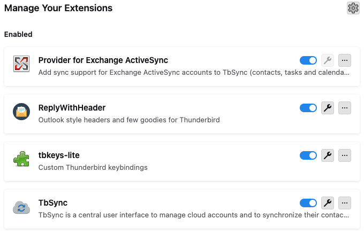This screenshot has height=235, width=364.
Task: Turn off the TbSync extension switch
Action: 308,203
